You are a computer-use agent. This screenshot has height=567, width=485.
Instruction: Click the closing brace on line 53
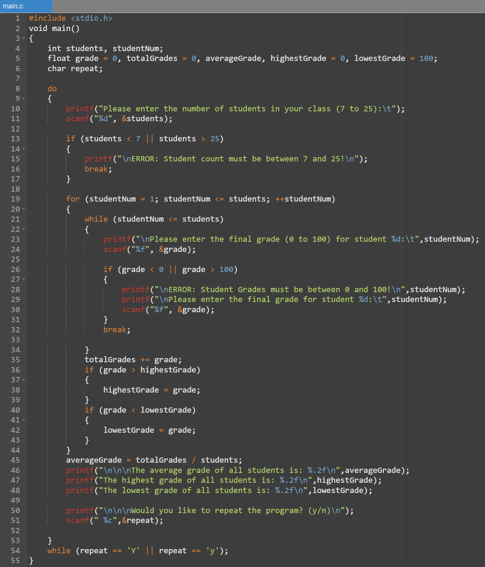pyautogui.click(x=50, y=541)
